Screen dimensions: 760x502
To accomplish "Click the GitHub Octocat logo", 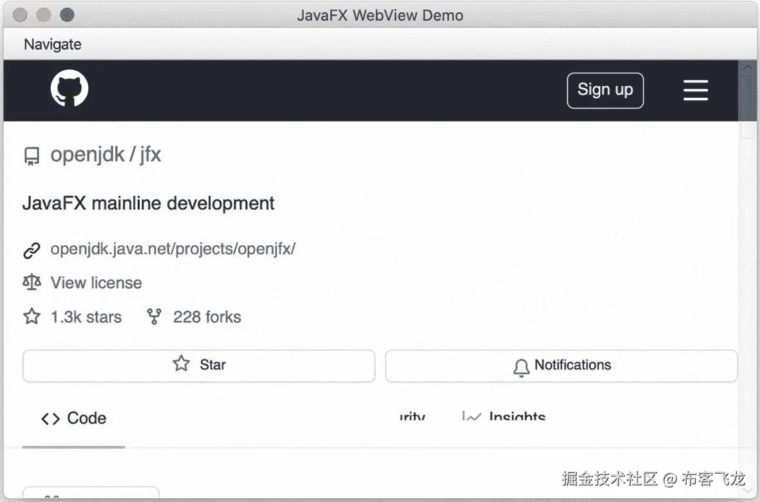I will 70,88.
